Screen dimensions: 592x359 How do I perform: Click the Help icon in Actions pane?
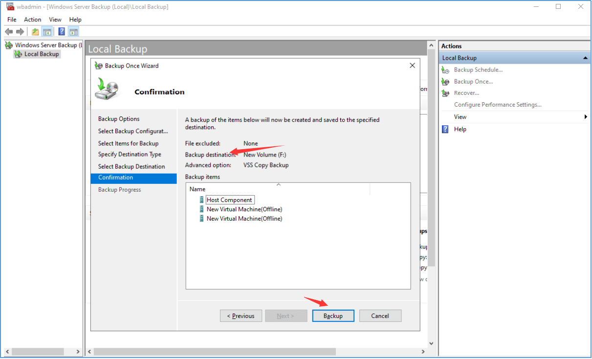[x=445, y=129]
